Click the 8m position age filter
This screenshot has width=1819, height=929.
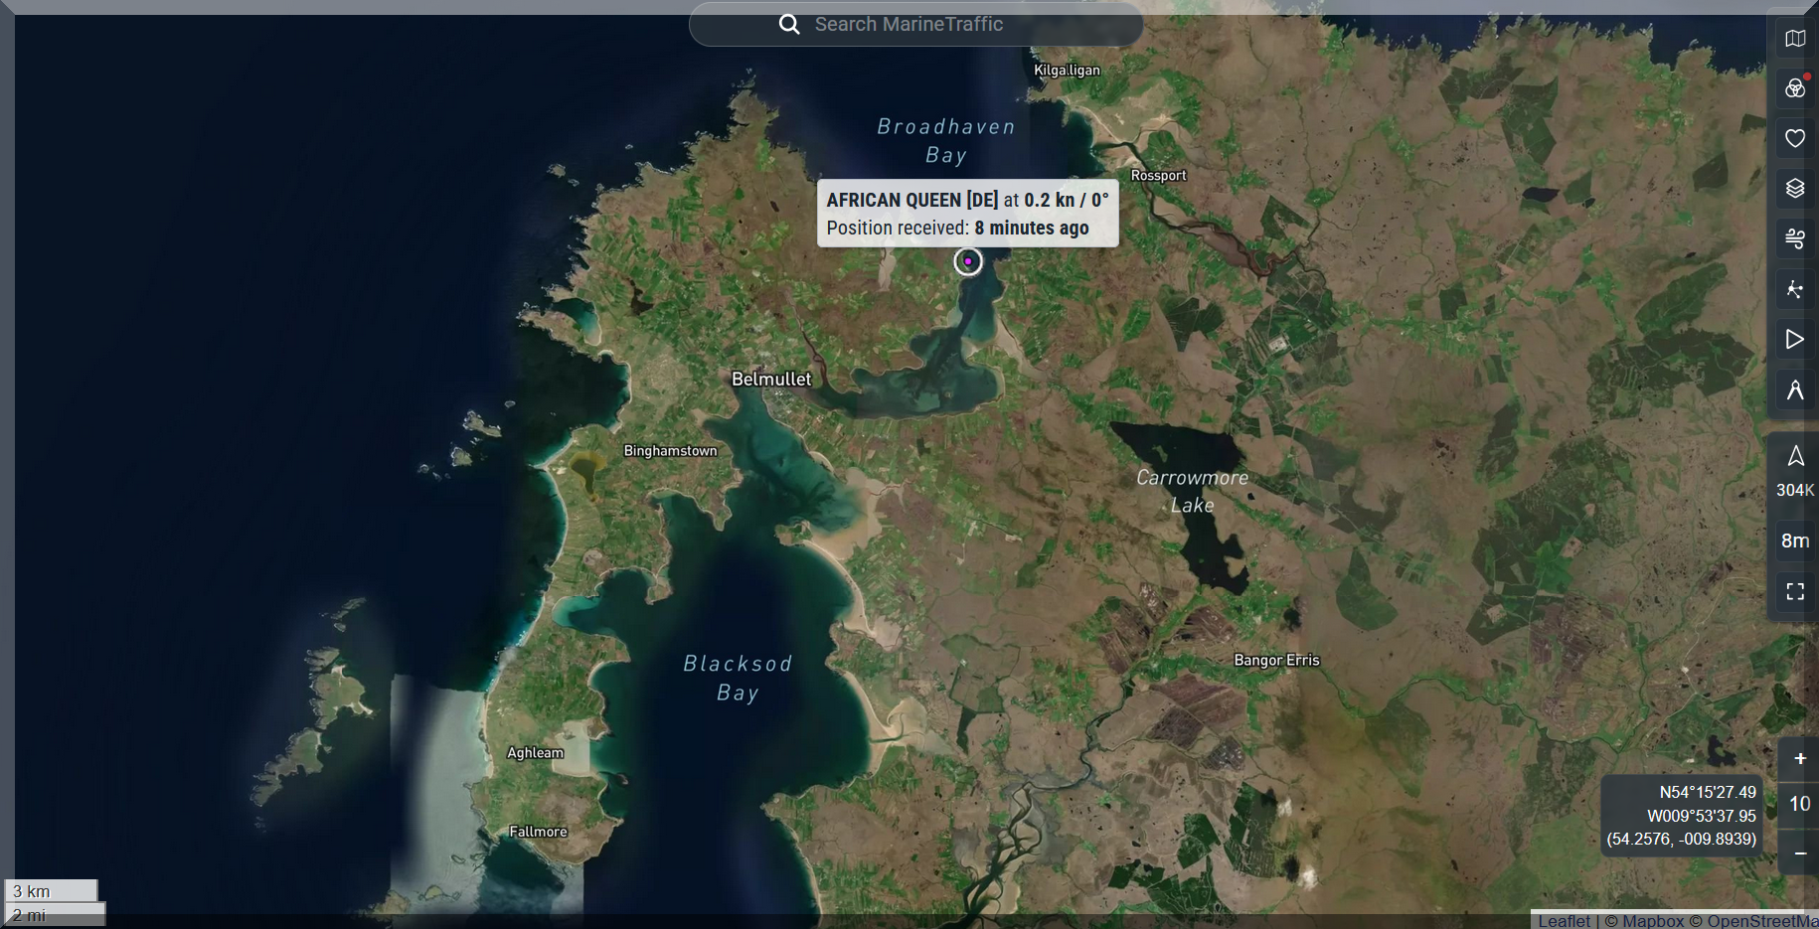(x=1795, y=541)
